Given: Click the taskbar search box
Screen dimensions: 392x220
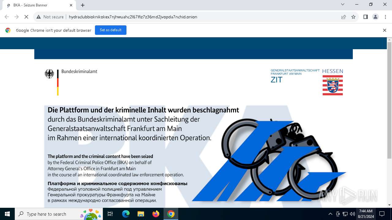Looking at the screenshot, I should (x=59, y=214).
